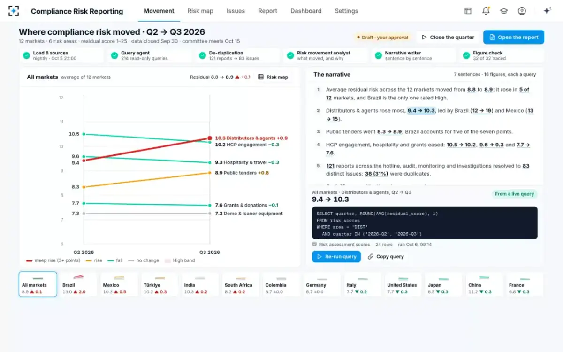Click the steep rise red legend swatch
The height and width of the screenshot is (352, 563).
coord(29,260)
